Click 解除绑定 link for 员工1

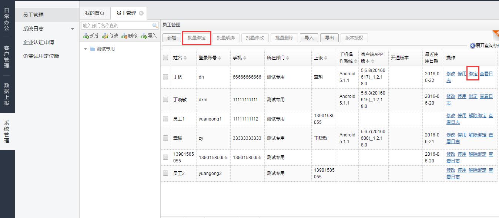(x=477, y=115)
